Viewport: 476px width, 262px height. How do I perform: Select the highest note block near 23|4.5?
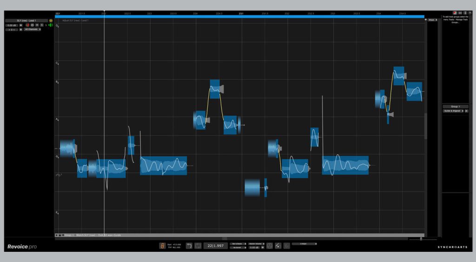pos(399,76)
